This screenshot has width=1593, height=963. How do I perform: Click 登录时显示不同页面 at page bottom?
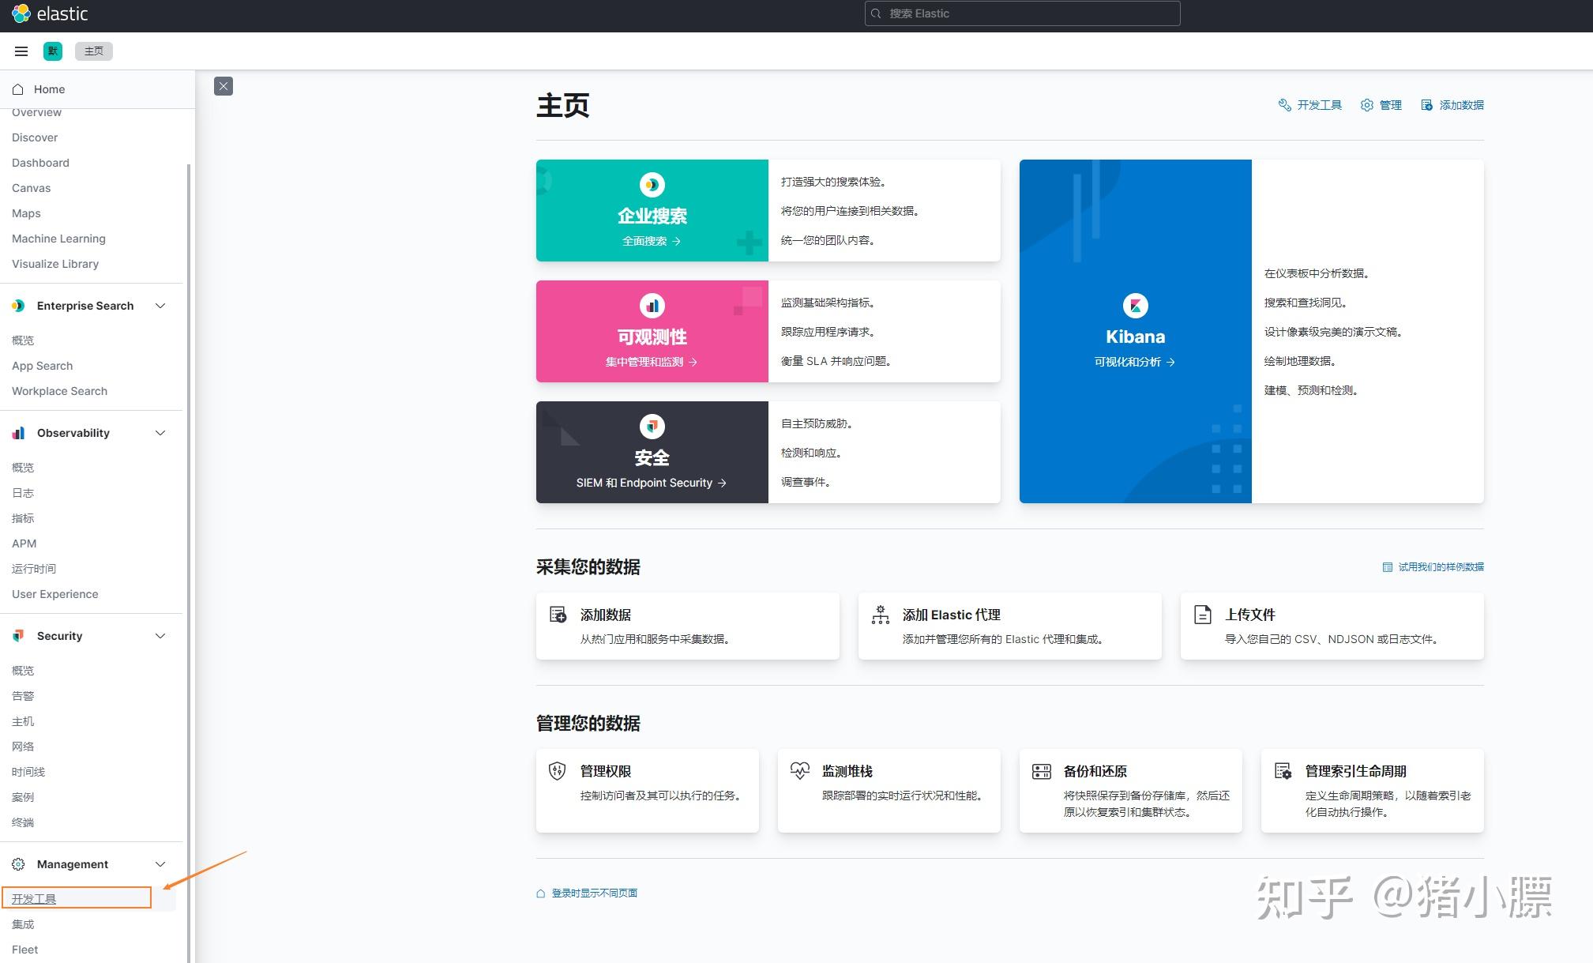point(595,893)
